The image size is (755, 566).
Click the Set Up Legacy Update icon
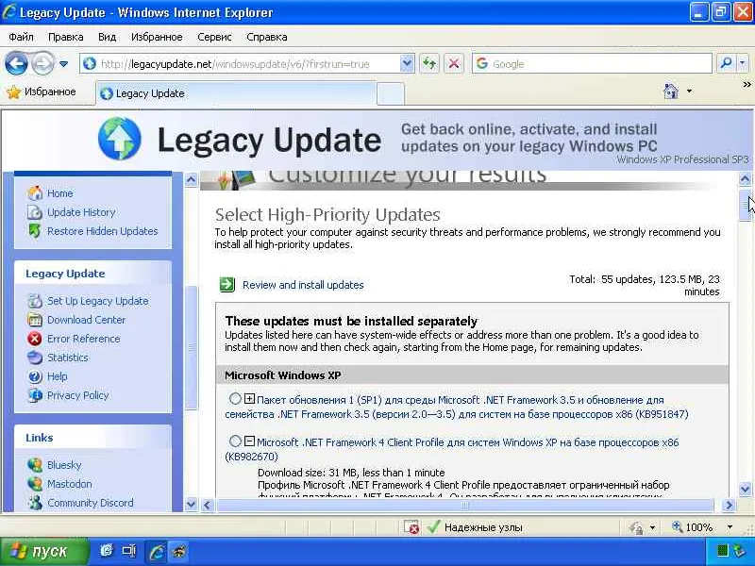pos(35,301)
